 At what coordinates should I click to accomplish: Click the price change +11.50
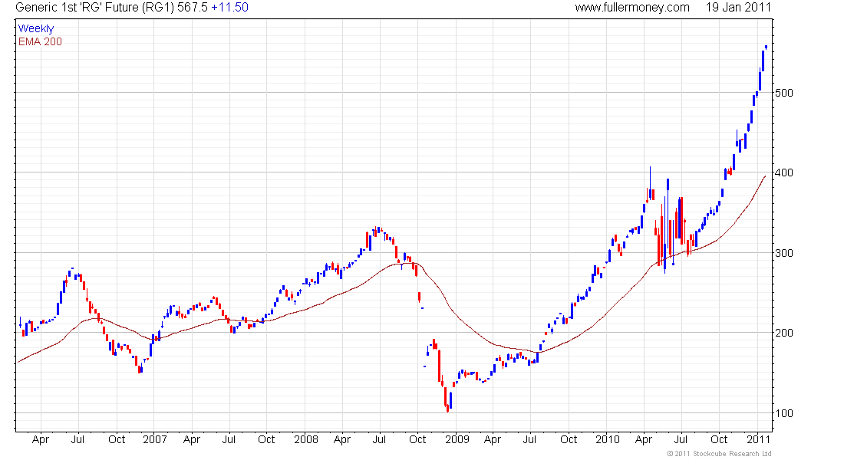230,8
